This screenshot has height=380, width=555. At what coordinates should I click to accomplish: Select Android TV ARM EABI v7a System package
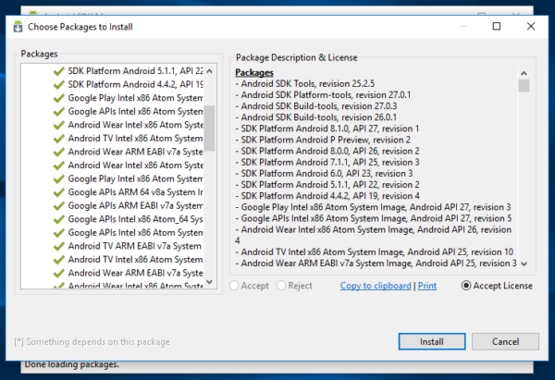134,246
